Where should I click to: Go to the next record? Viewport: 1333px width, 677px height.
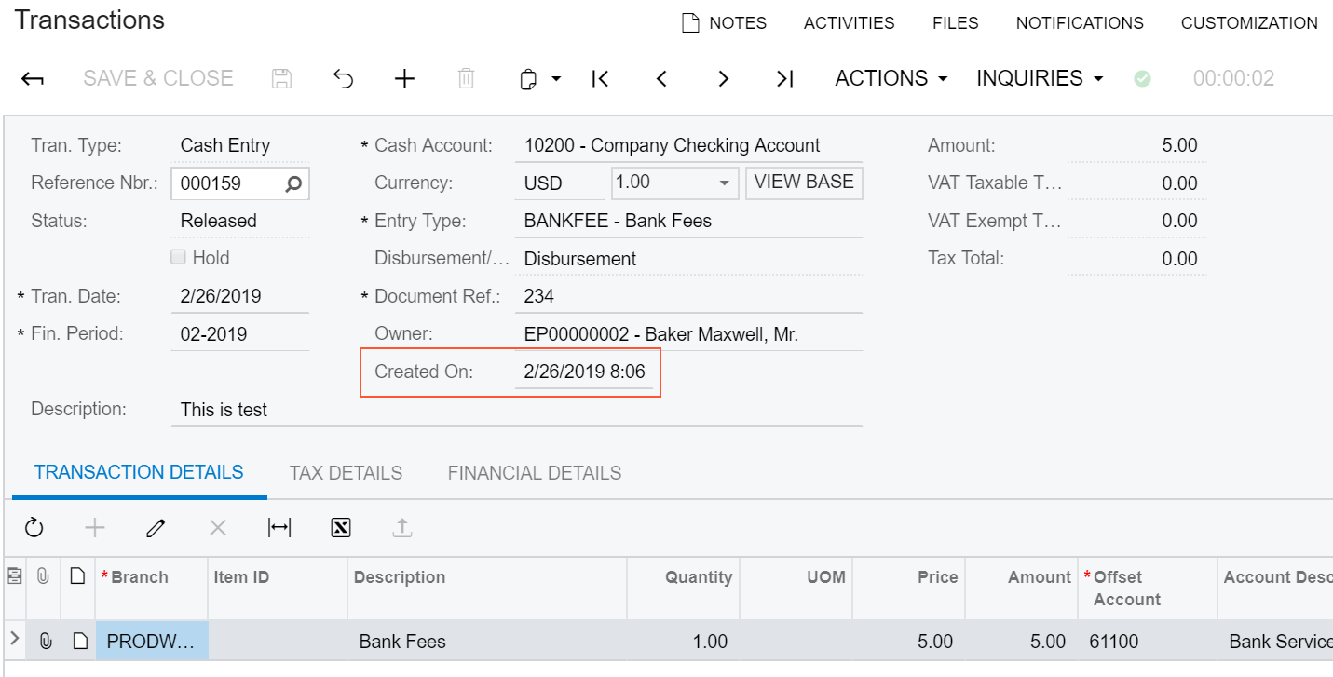[723, 79]
